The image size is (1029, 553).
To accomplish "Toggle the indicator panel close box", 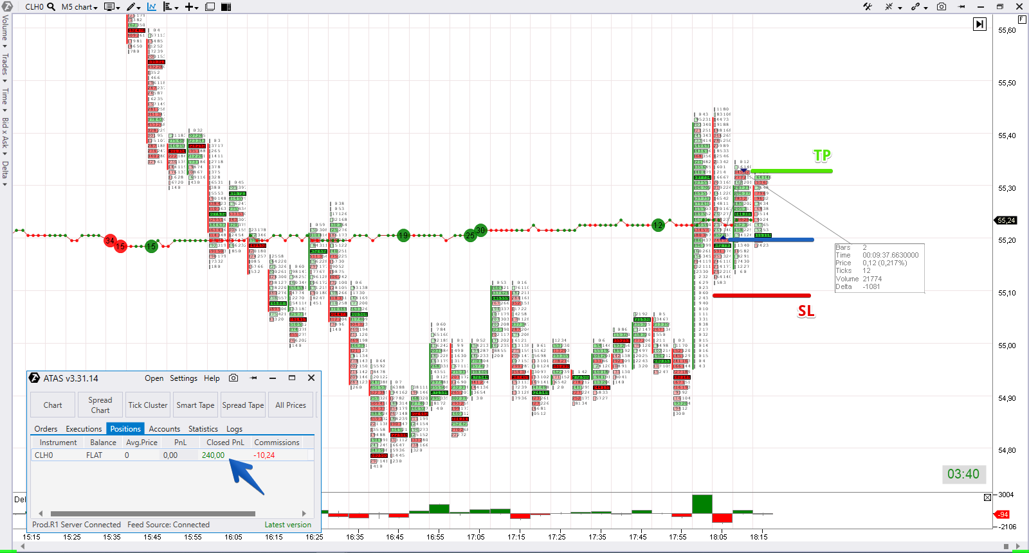I will [988, 497].
